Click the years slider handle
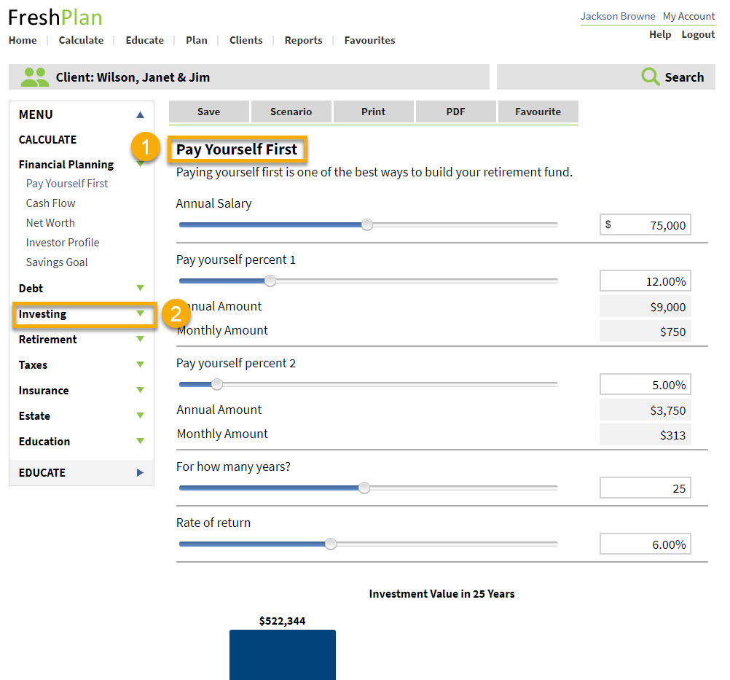 point(364,488)
